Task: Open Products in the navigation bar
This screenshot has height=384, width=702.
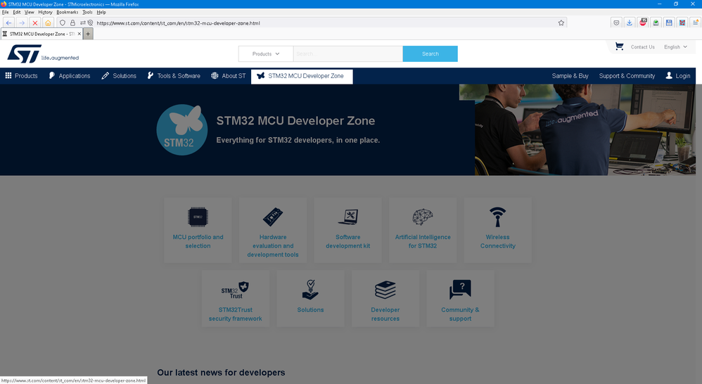Action: tap(21, 76)
